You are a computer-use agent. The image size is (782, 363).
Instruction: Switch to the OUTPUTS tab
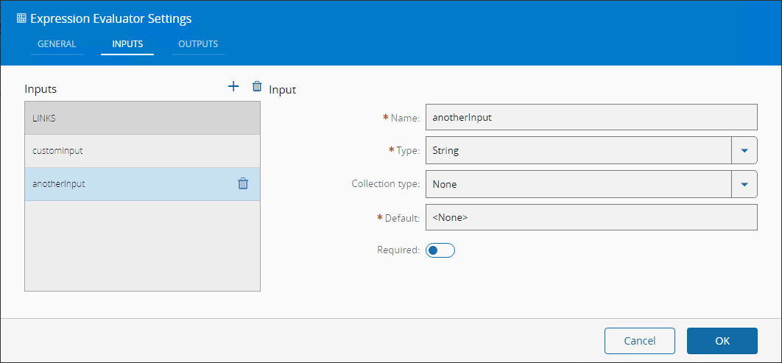point(198,44)
